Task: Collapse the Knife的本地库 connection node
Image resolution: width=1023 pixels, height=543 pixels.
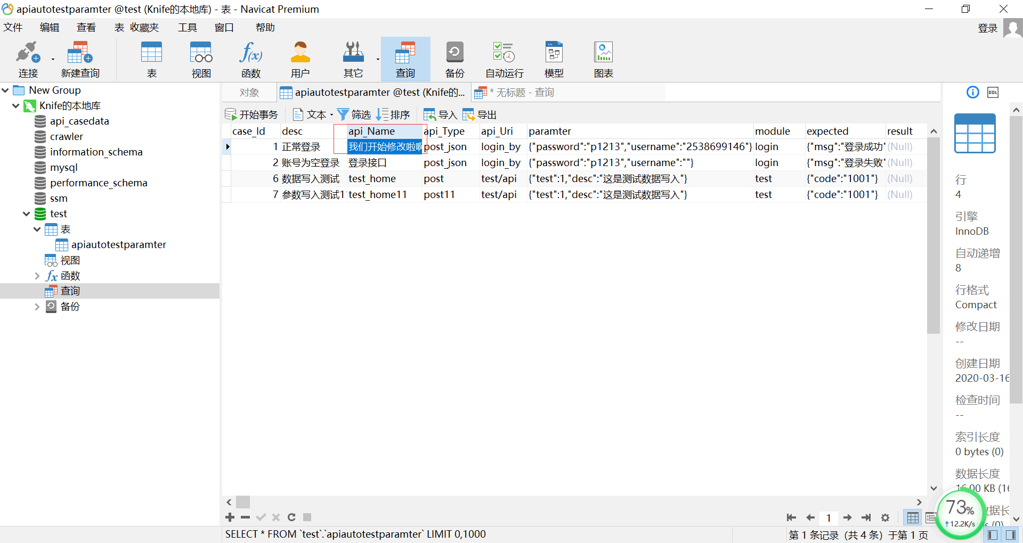Action: point(15,105)
